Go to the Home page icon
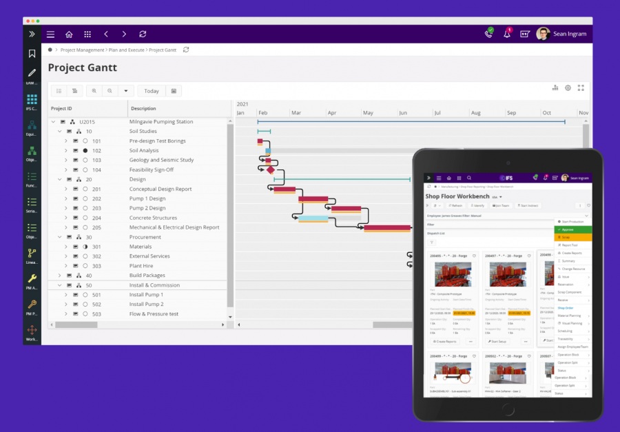 [x=69, y=34]
